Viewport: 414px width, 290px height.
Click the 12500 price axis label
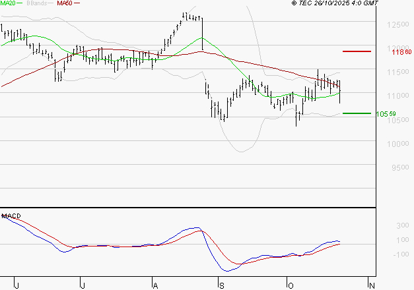point(398,25)
